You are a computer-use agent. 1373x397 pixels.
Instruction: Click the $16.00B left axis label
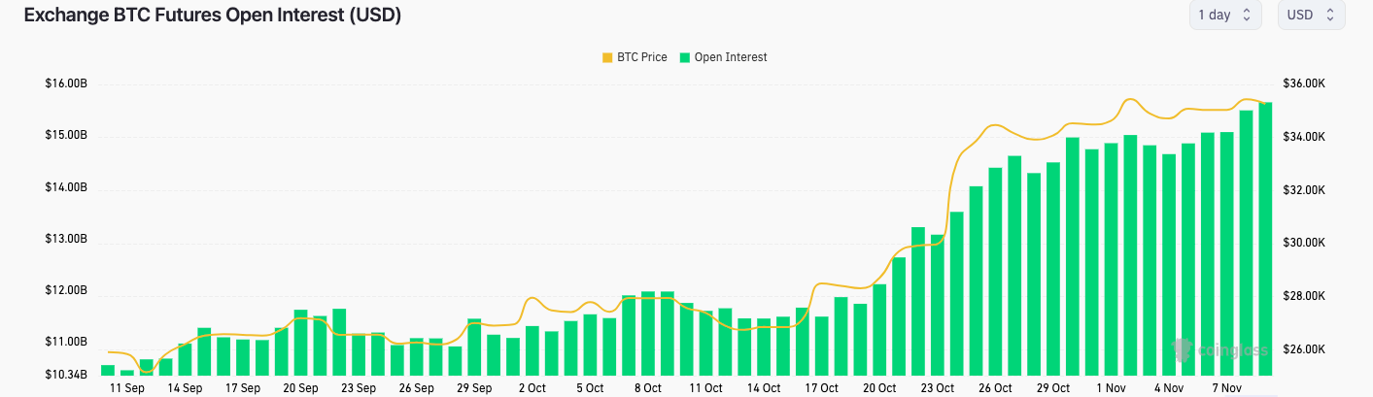(x=66, y=84)
